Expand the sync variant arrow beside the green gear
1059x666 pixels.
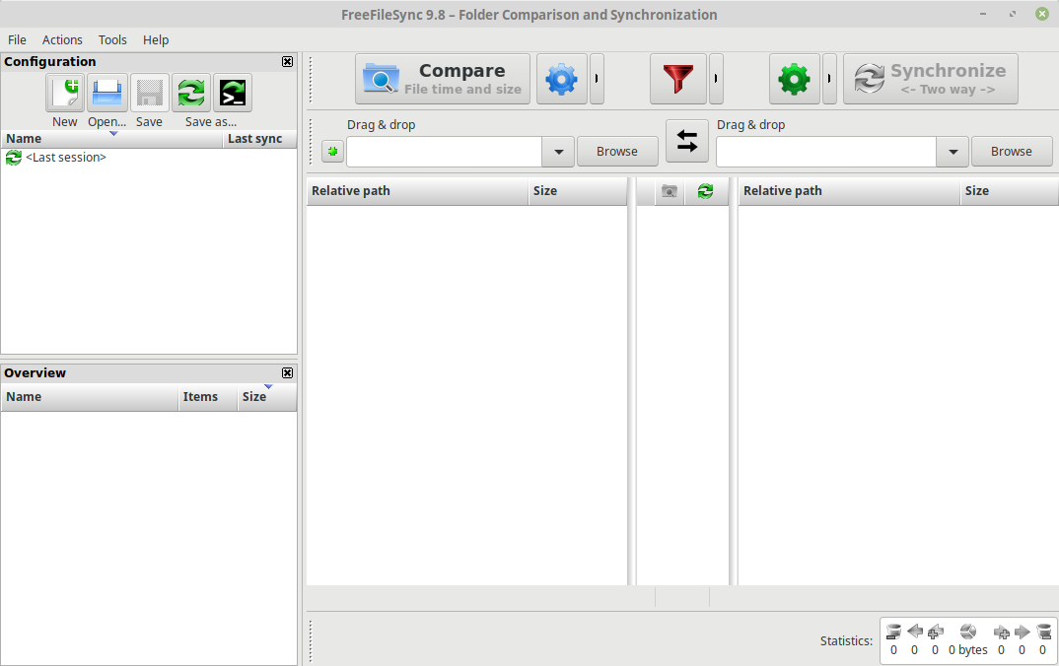click(829, 79)
